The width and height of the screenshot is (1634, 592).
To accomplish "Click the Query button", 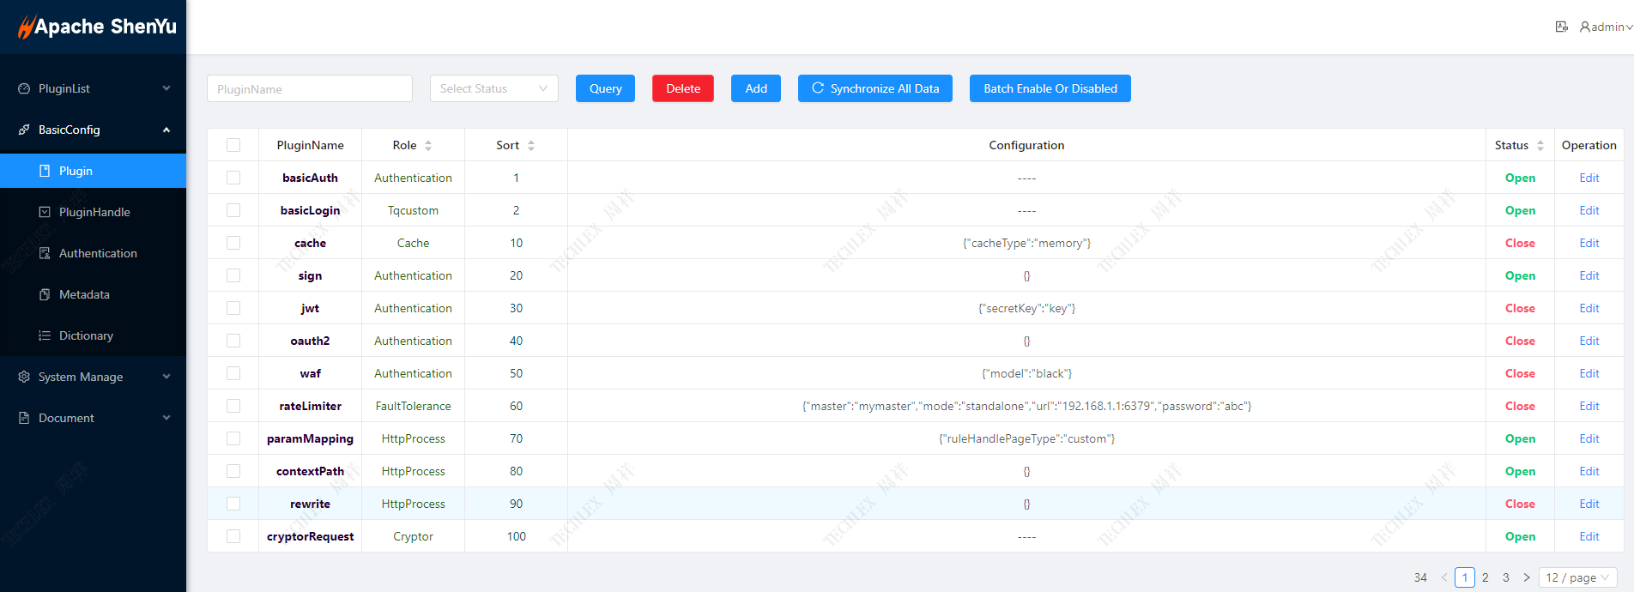I will click(x=605, y=88).
